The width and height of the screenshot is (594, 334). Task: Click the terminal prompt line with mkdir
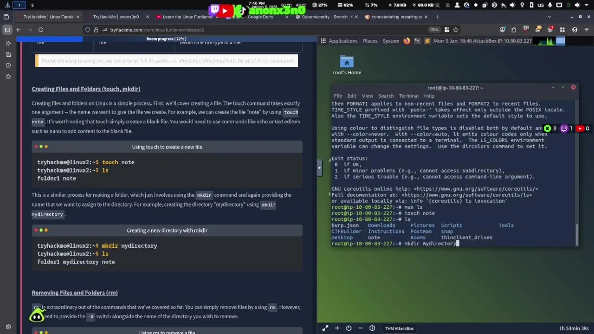394,244
